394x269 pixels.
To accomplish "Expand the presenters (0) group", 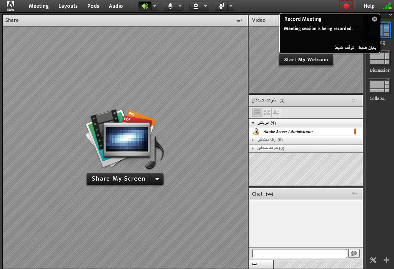I will click(x=253, y=140).
